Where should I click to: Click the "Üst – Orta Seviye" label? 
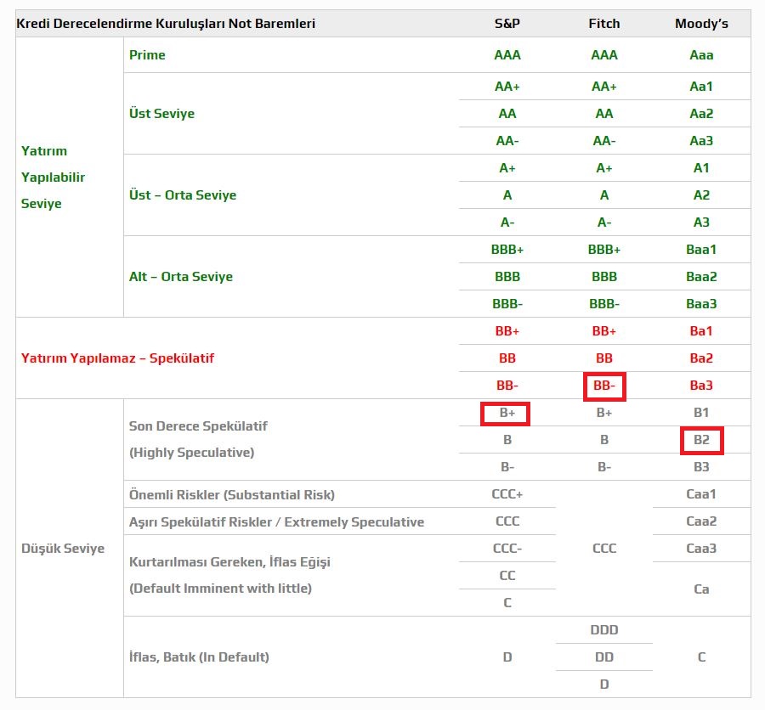pyautogui.click(x=183, y=195)
